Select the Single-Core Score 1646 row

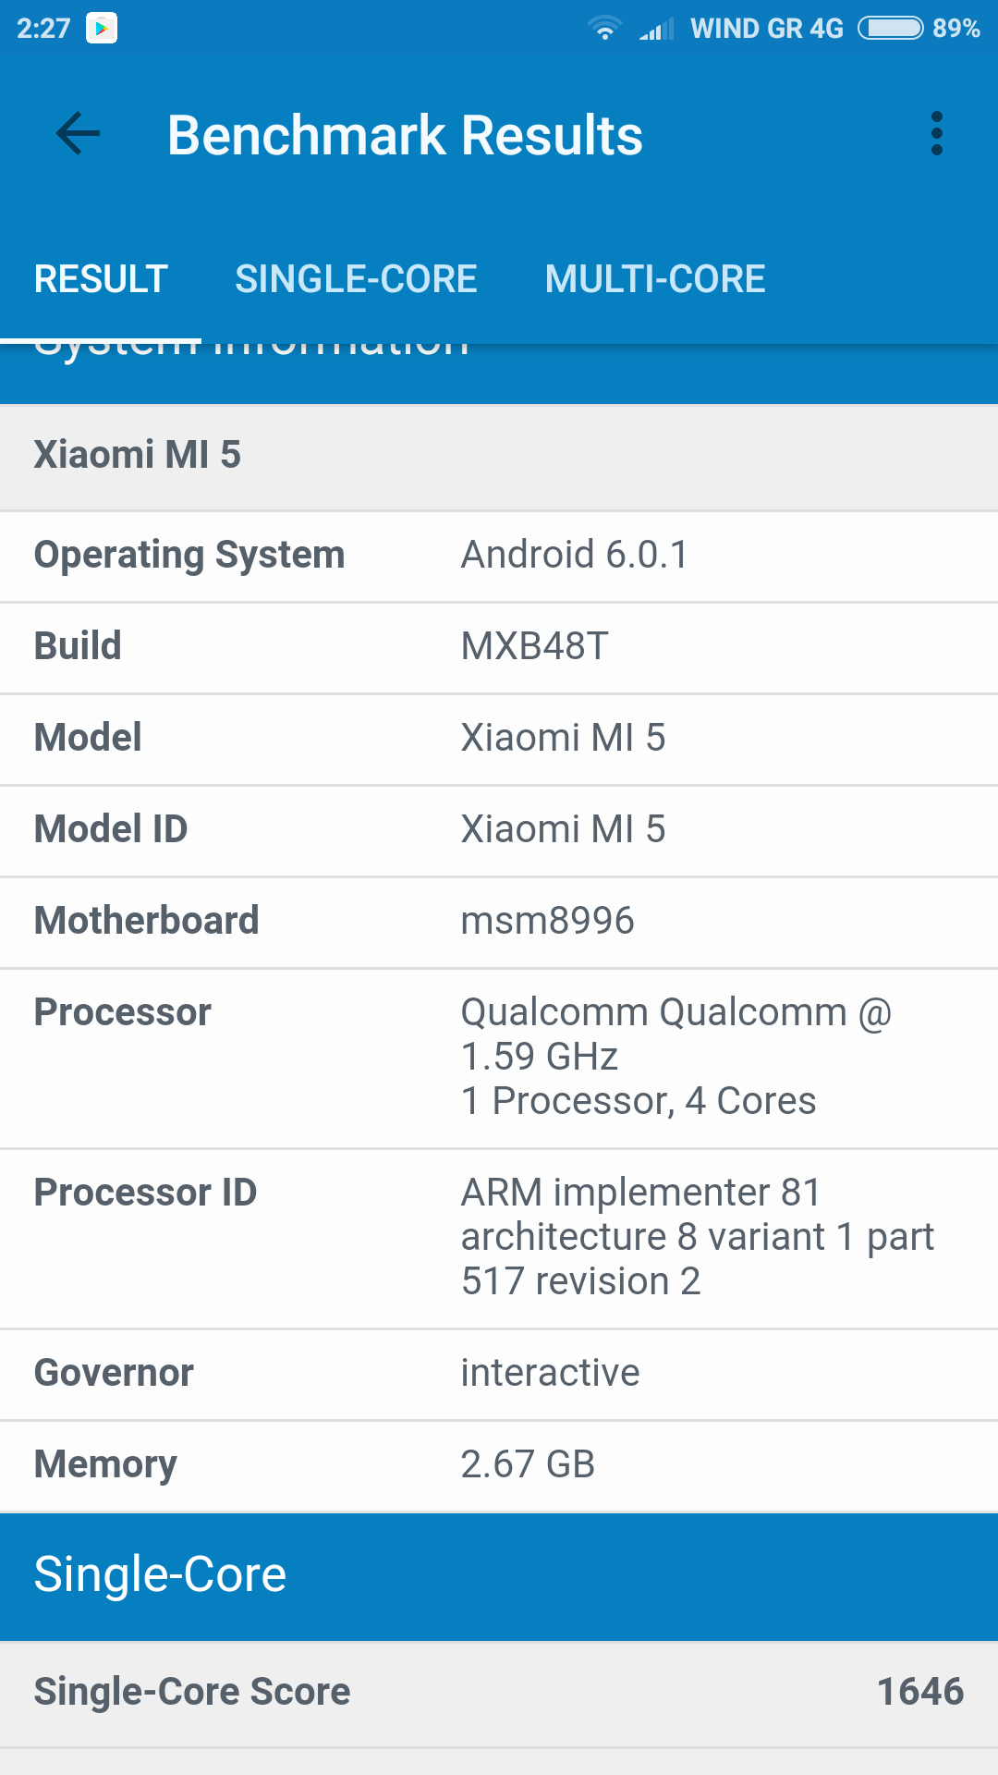click(499, 1693)
